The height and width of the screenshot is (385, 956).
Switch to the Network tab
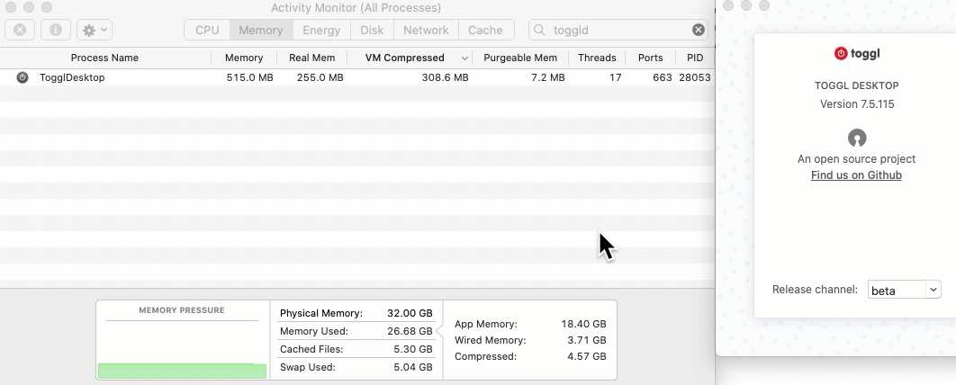[426, 30]
